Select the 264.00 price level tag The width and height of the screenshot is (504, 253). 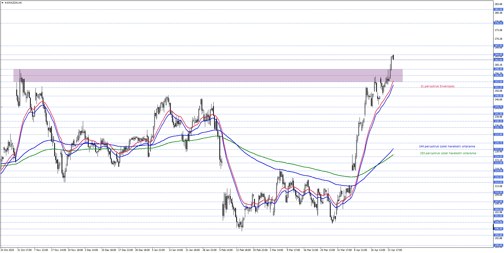[x=498, y=55]
